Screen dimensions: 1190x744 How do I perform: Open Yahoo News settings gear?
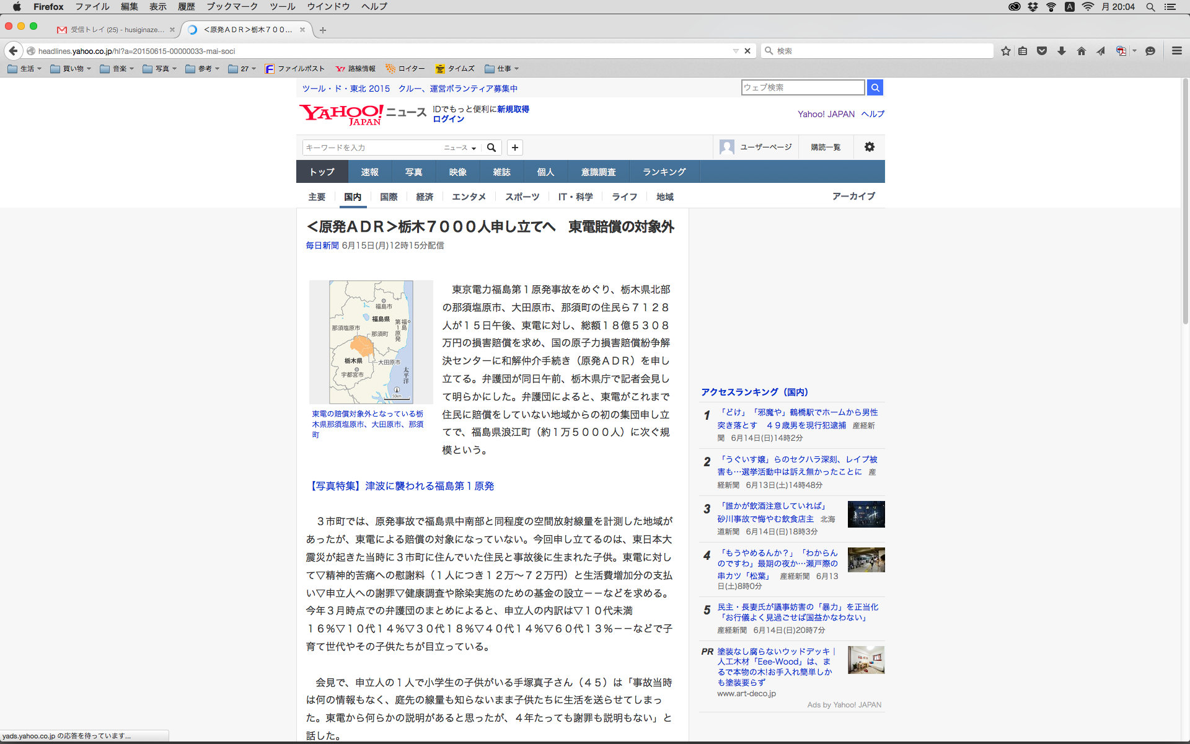tap(870, 147)
